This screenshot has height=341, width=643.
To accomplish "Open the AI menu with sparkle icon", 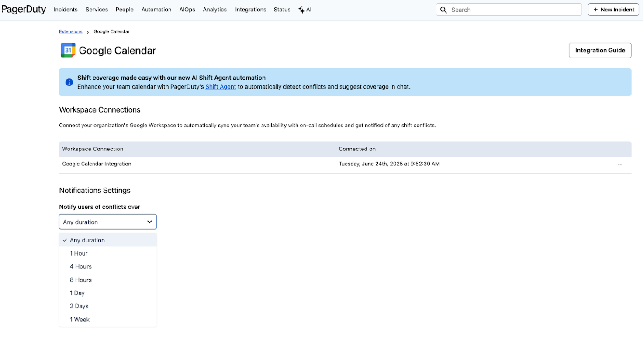I will click(x=305, y=9).
